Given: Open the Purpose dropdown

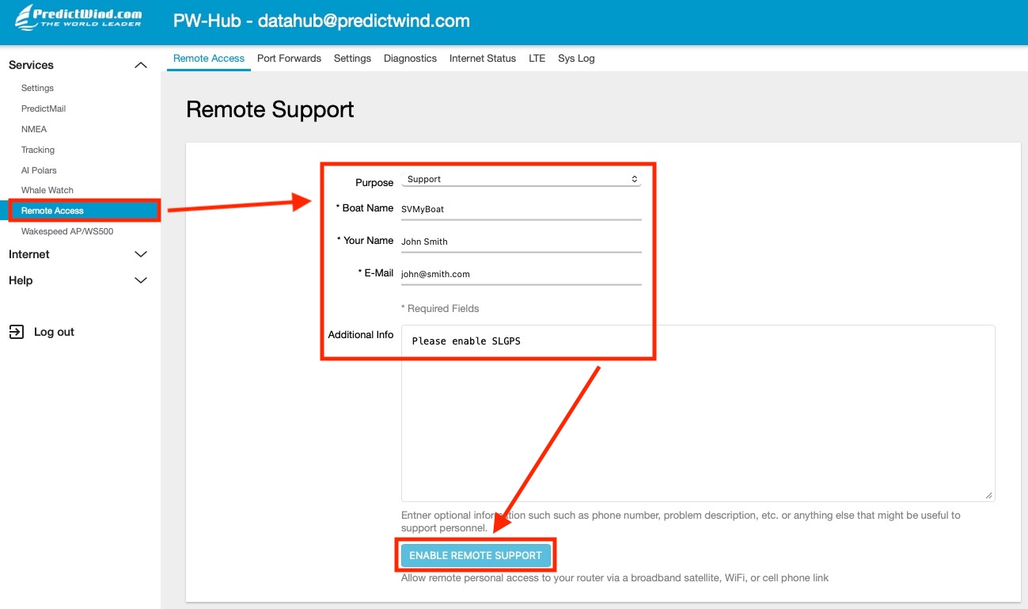Looking at the screenshot, I should point(521,178).
